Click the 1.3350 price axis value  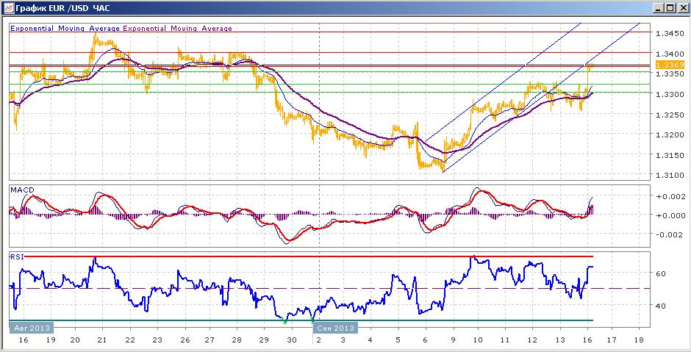click(670, 74)
